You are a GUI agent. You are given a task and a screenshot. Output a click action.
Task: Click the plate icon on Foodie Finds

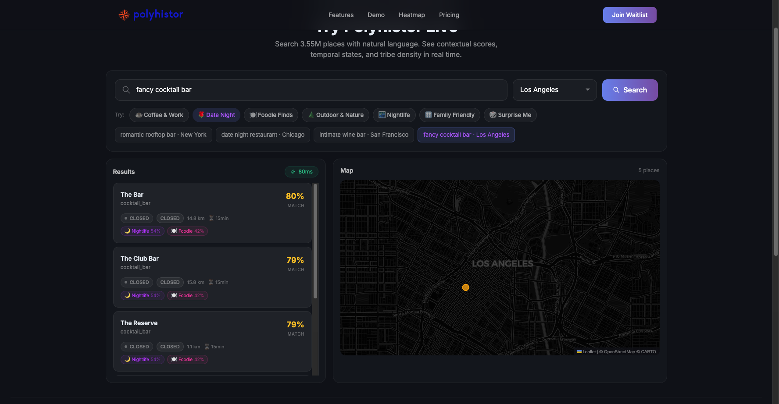click(253, 115)
